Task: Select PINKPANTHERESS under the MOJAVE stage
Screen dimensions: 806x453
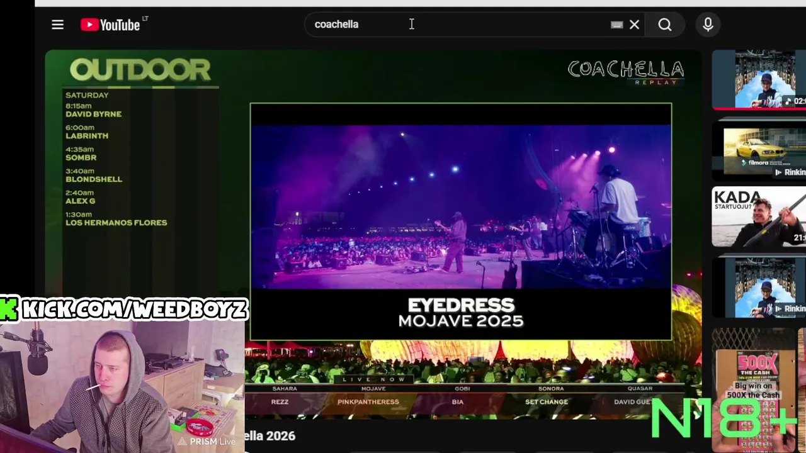Action: point(368,402)
